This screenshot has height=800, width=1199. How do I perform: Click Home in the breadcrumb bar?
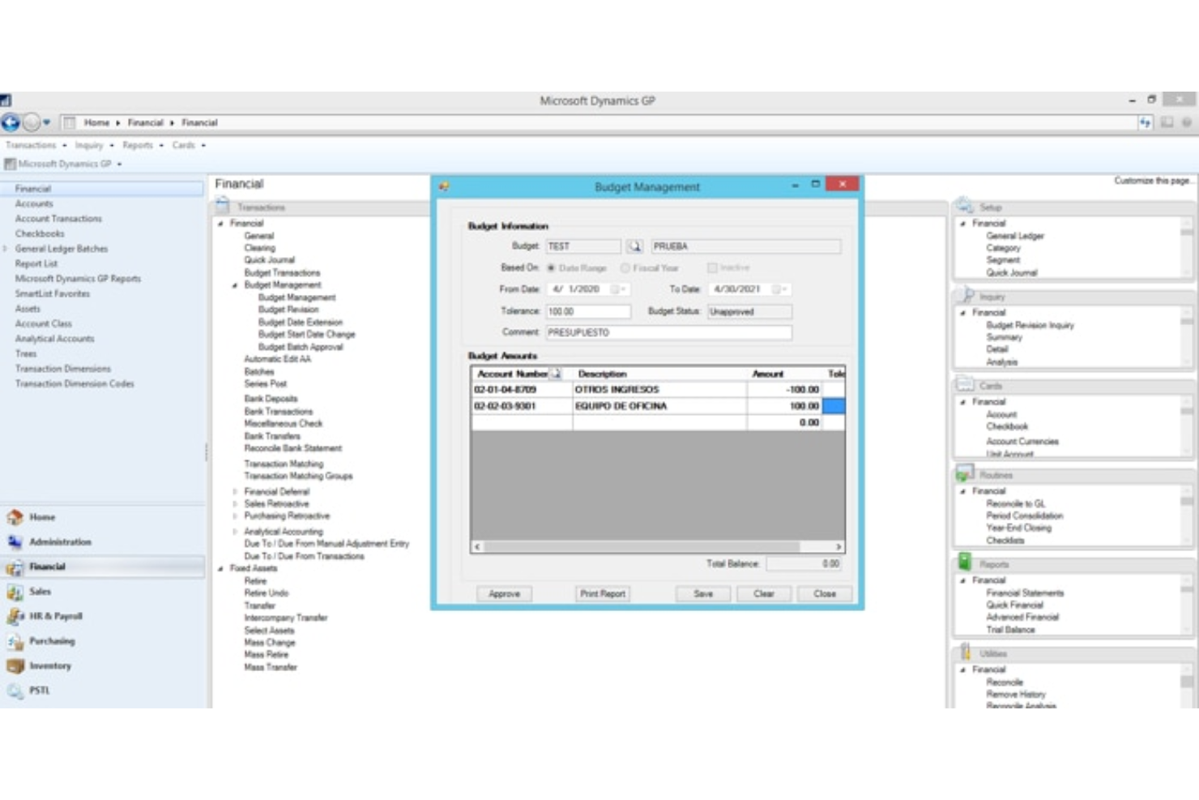[x=96, y=122]
